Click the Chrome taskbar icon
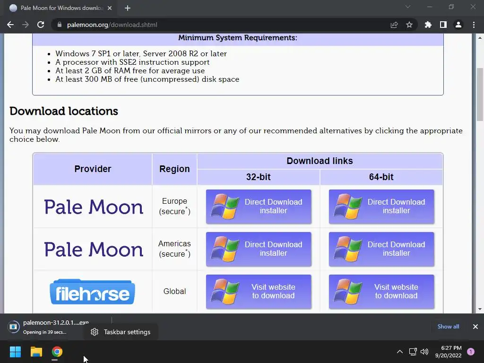The height and width of the screenshot is (363, 484). pos(57,352)
